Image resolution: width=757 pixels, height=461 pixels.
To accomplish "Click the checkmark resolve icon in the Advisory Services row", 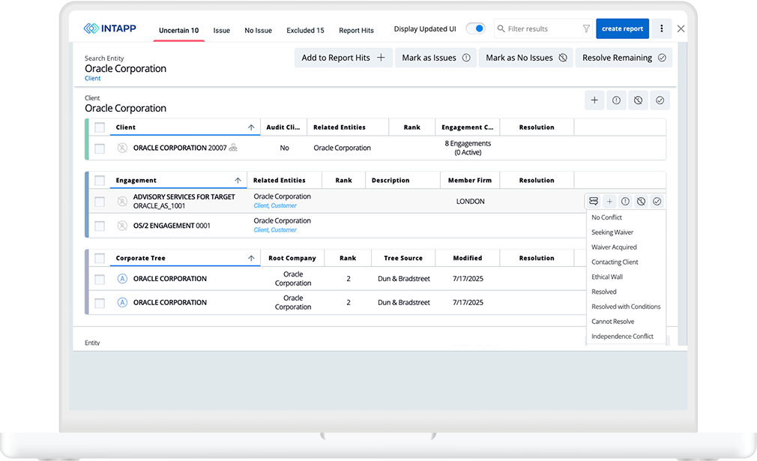I will 657,202.
